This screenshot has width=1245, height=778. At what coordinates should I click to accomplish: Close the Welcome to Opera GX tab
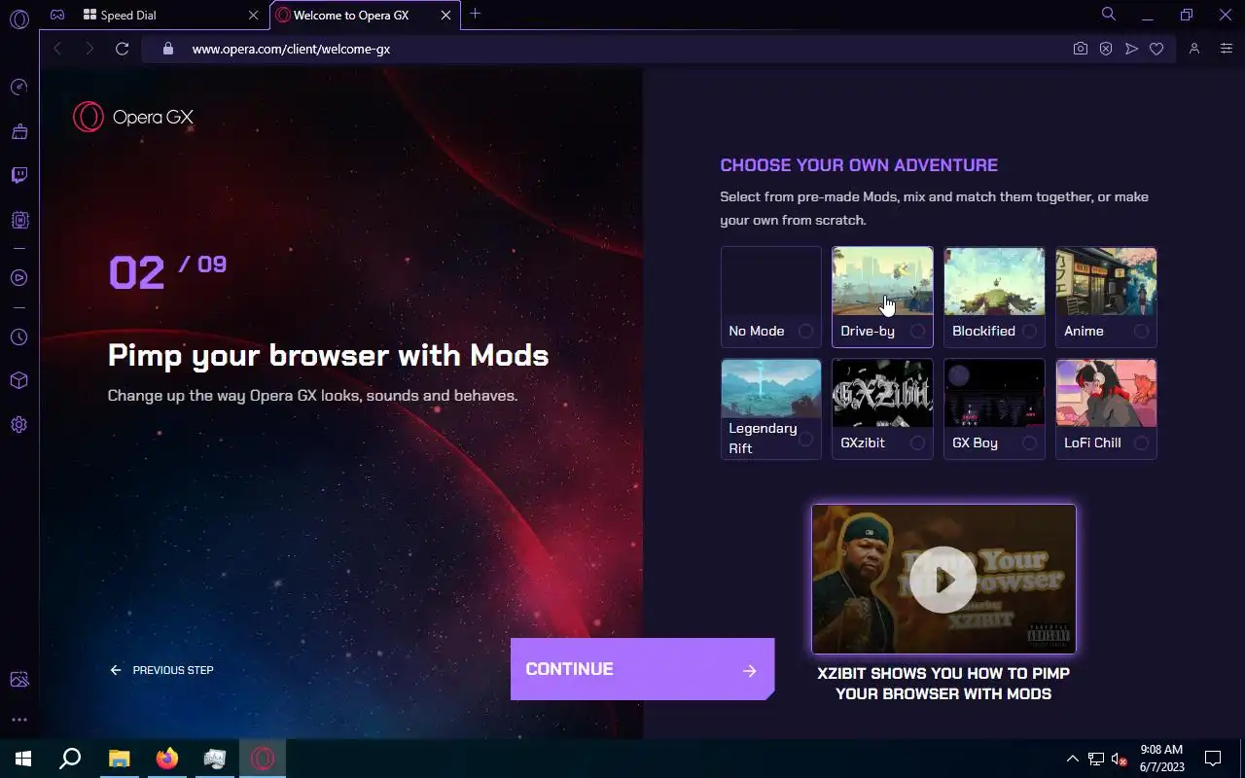446,16
